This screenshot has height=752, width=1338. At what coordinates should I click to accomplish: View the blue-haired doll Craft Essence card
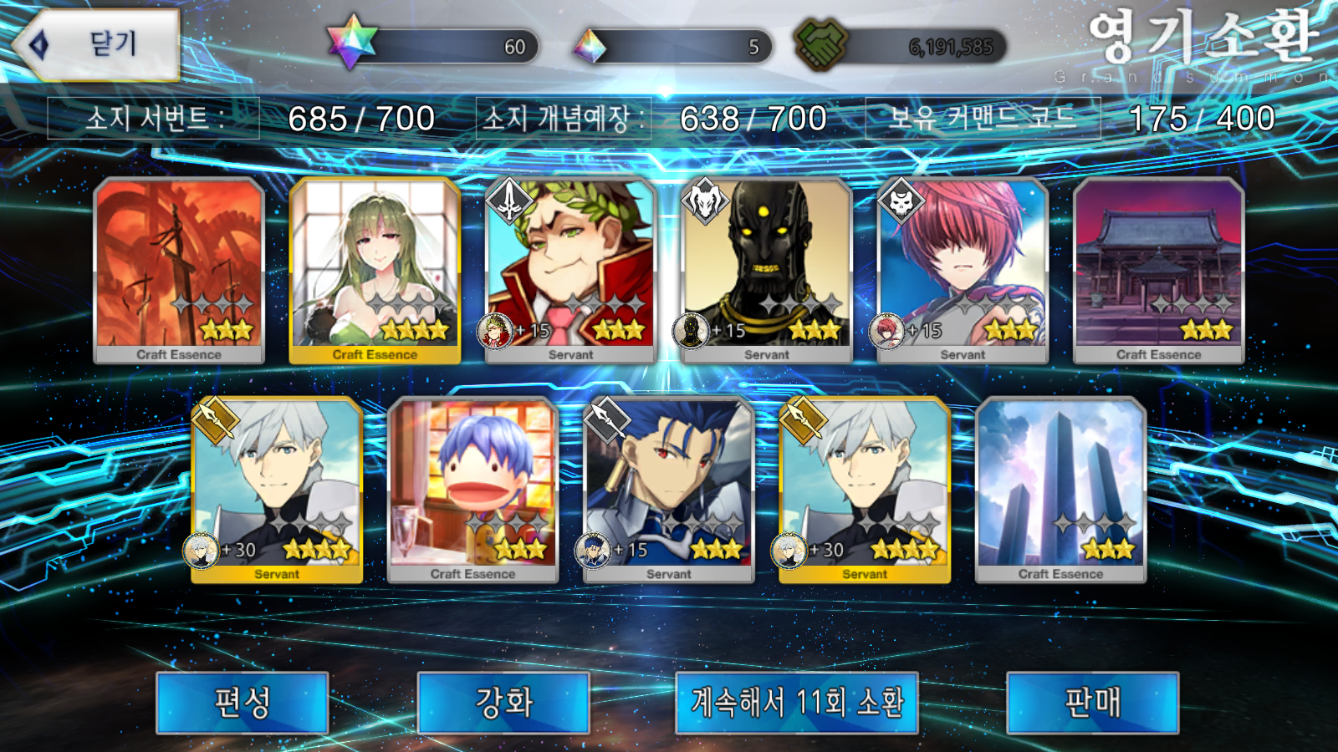click(x=472, y=490)
